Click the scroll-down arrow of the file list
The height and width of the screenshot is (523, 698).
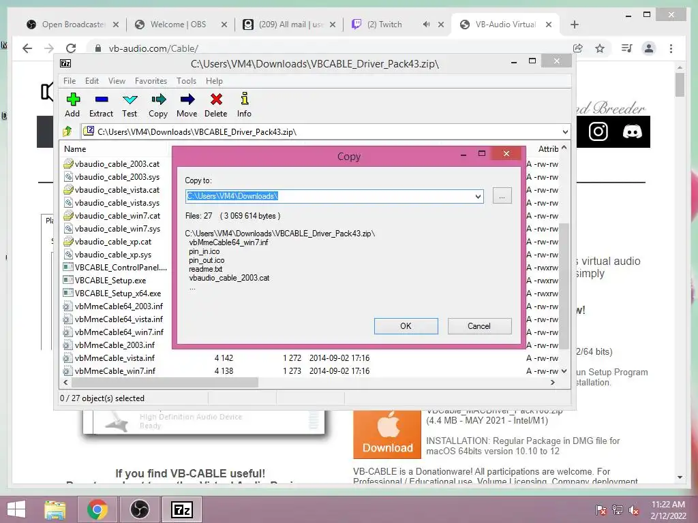point(564,371)
